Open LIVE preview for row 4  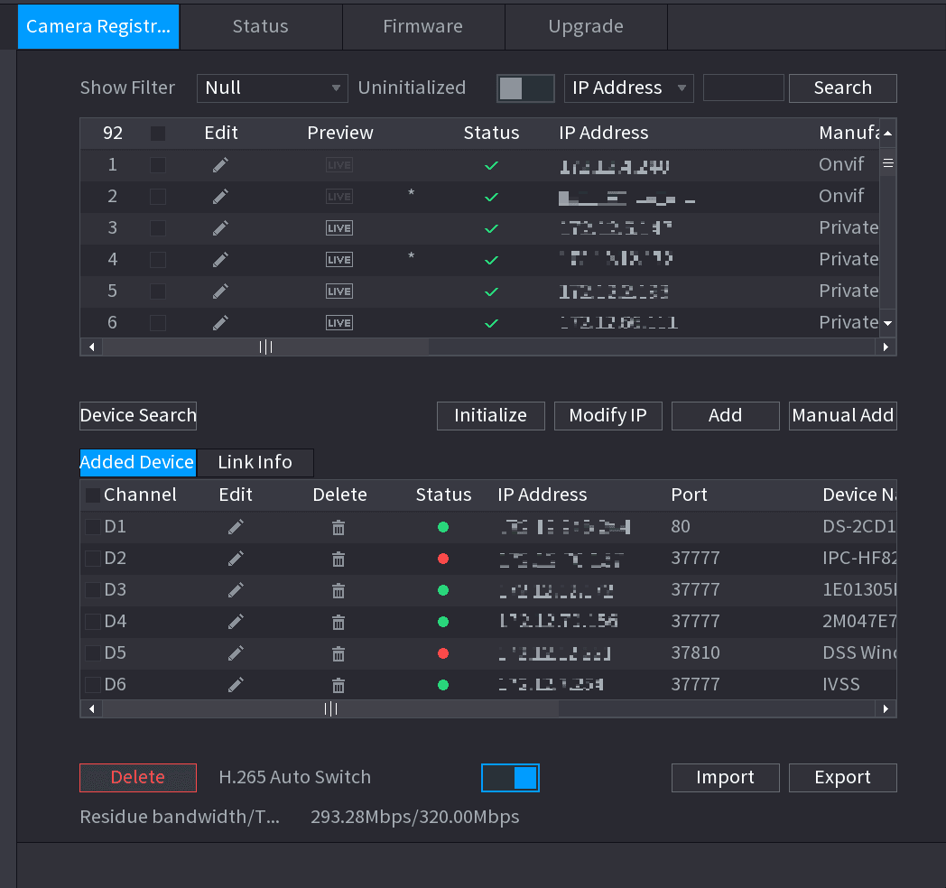click(x=339, y=259)
